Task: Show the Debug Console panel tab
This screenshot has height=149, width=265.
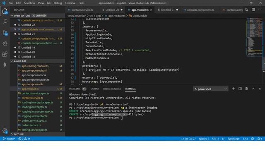Action: click(112, 89)
